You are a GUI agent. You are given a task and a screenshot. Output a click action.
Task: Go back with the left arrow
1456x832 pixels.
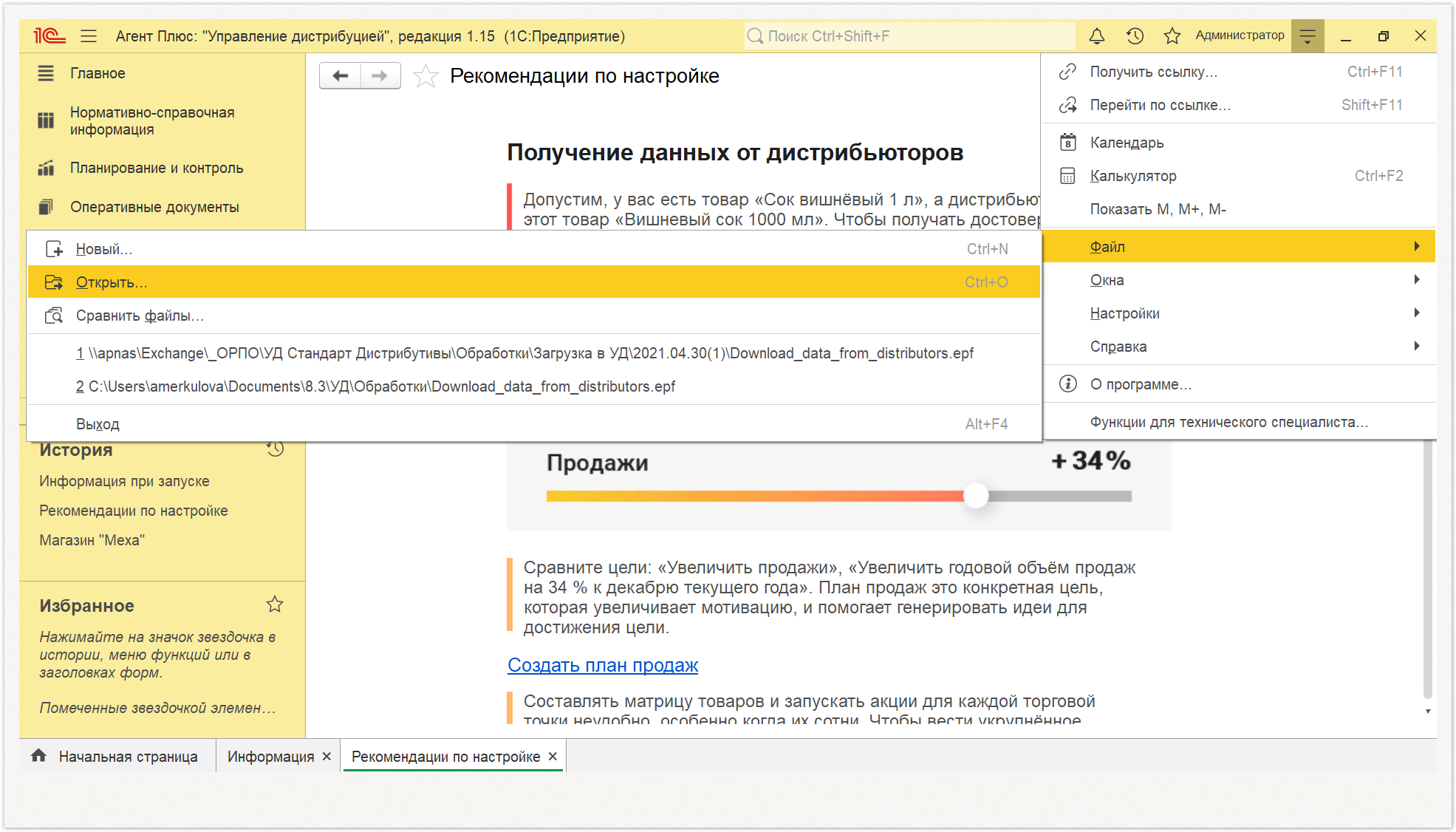(x=341, y=75)
